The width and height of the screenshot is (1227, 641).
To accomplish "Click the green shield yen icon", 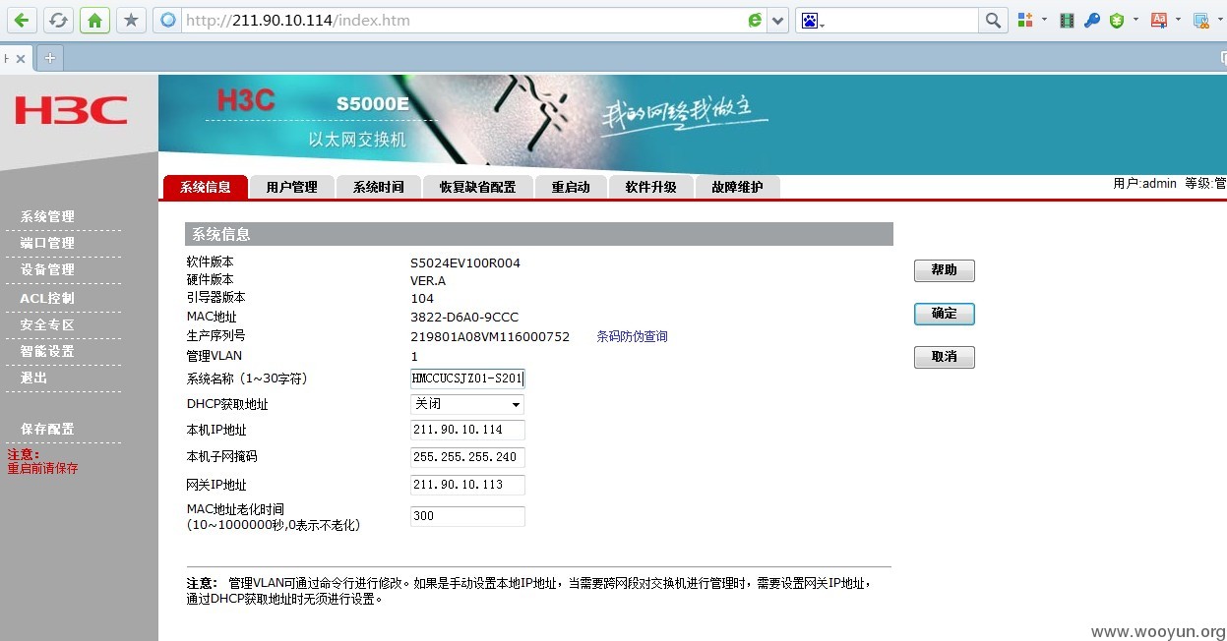I will [x=1117, y=20].
